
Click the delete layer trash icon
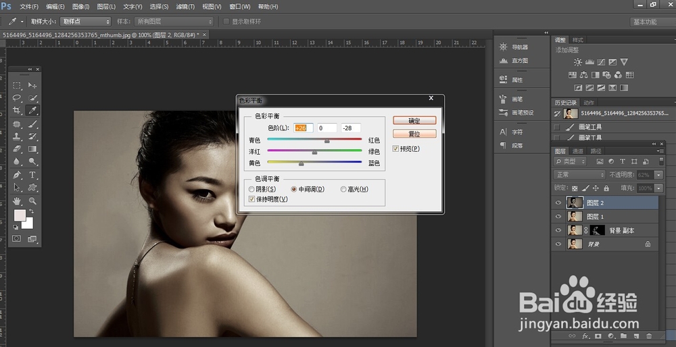pos(649,336)
